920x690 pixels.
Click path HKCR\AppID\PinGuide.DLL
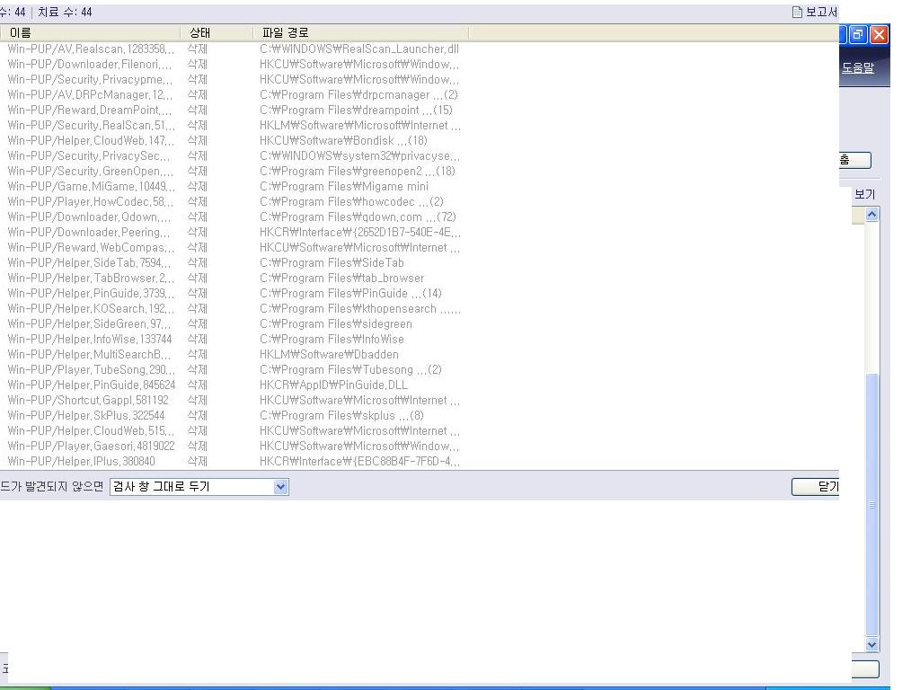click(333, 385)
